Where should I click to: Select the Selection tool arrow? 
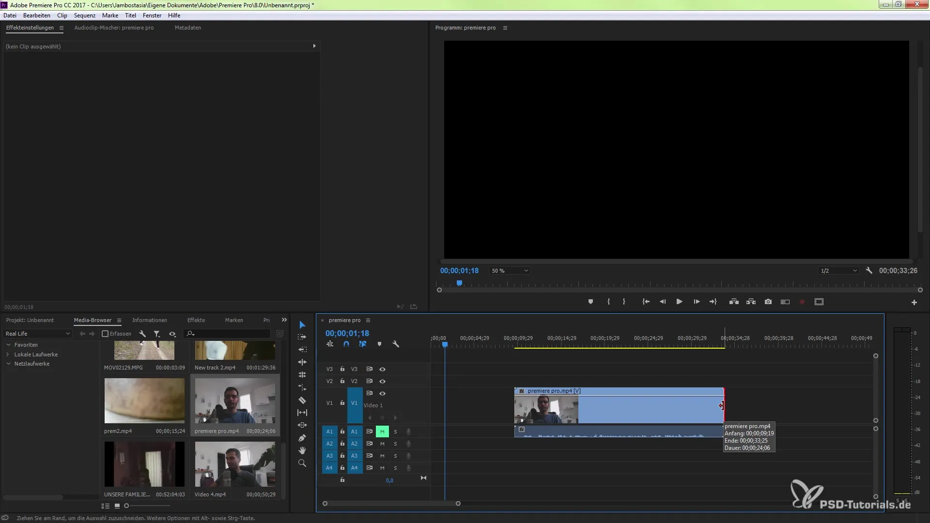pos(302,324)
